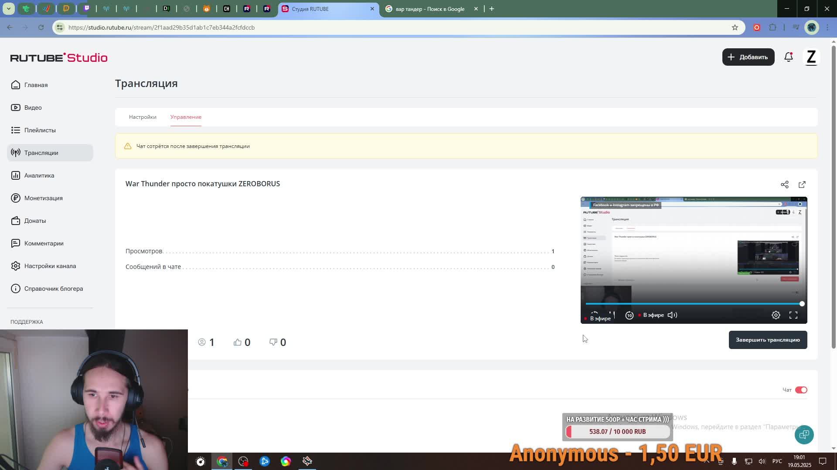The height and width of the screenshot is (470, 837).
Task: Bookmark this page with the star icon
Action: 735,27
